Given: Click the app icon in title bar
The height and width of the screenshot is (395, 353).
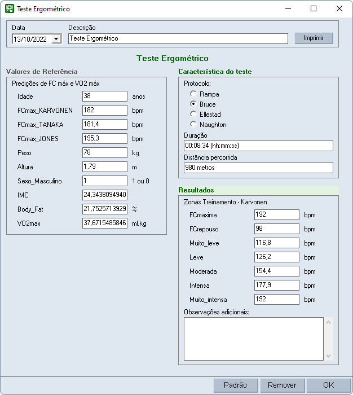Looking at the screenshot, I should click(9, 9).
